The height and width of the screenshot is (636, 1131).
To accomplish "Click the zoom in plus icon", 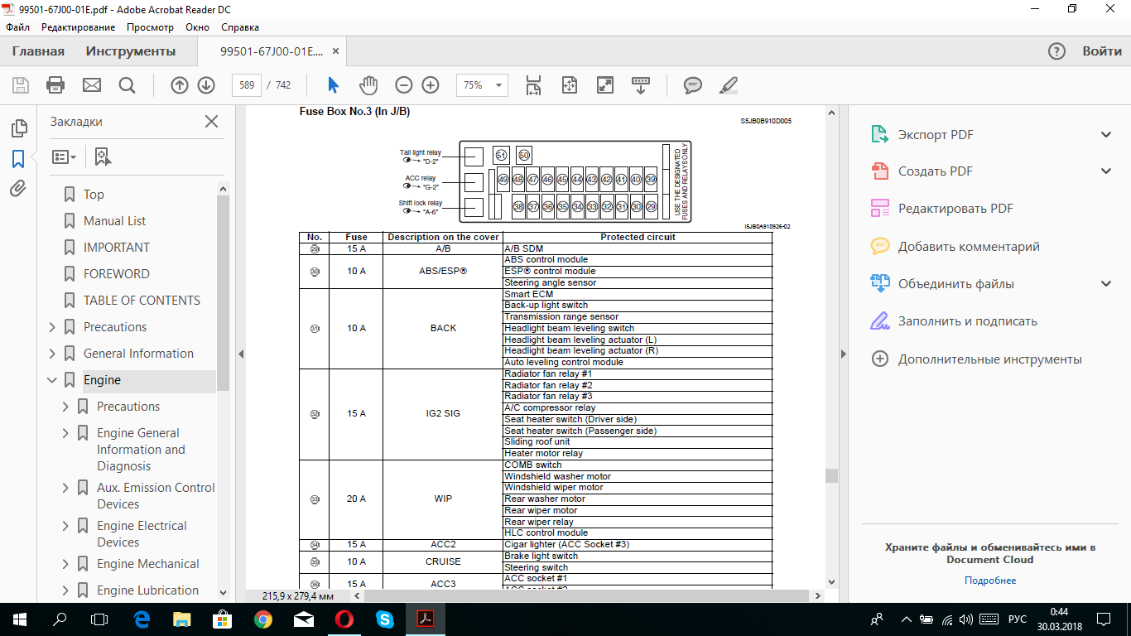I will coord(431,85).
